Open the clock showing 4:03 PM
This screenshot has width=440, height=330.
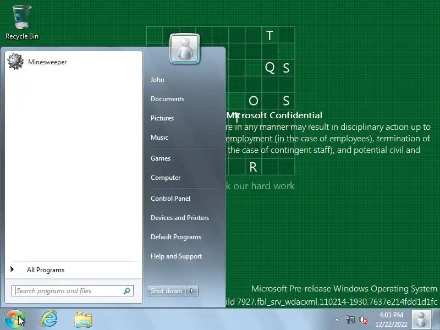[391, 320]
